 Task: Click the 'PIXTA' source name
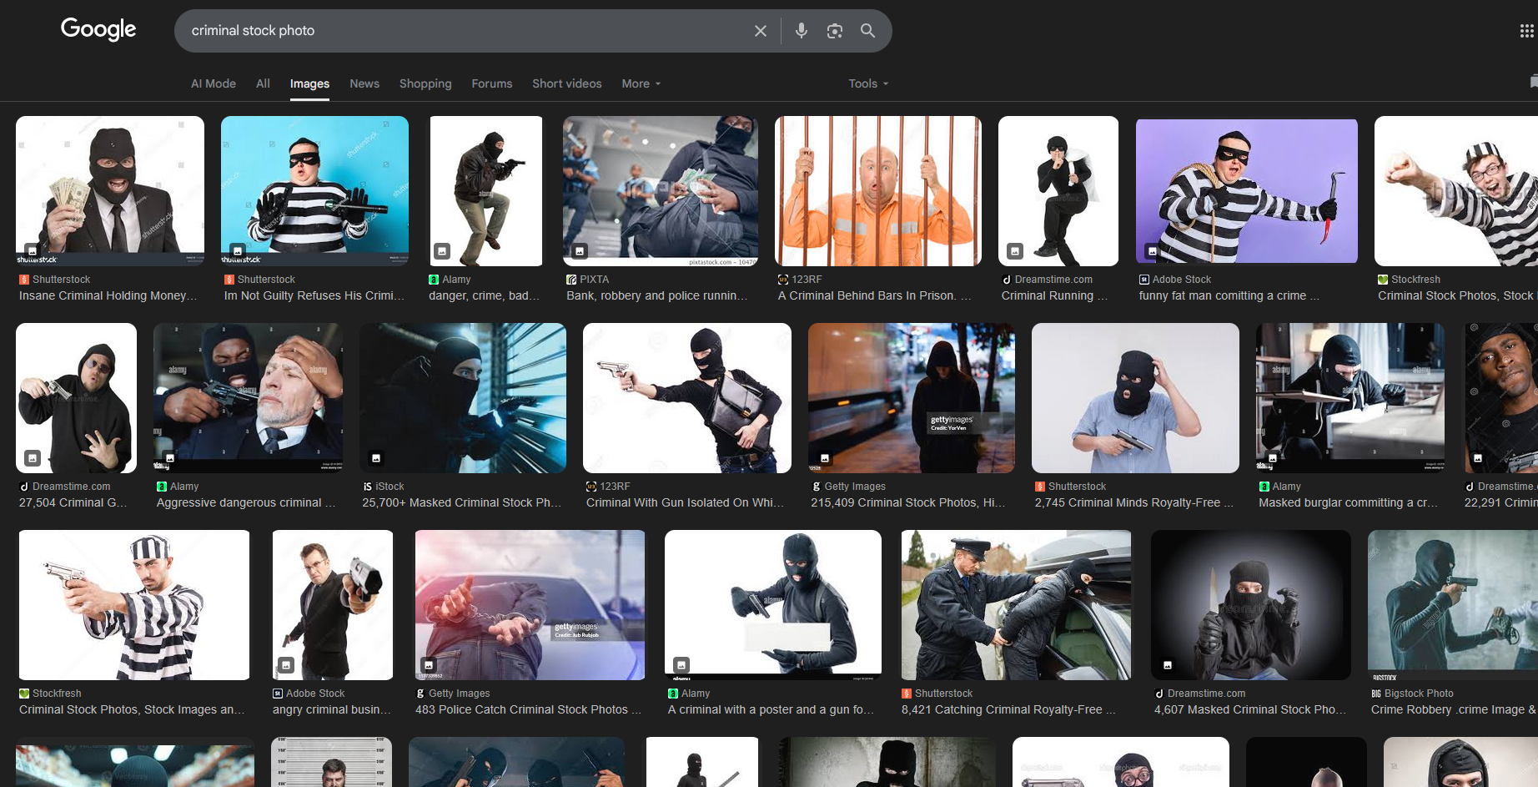595,280
